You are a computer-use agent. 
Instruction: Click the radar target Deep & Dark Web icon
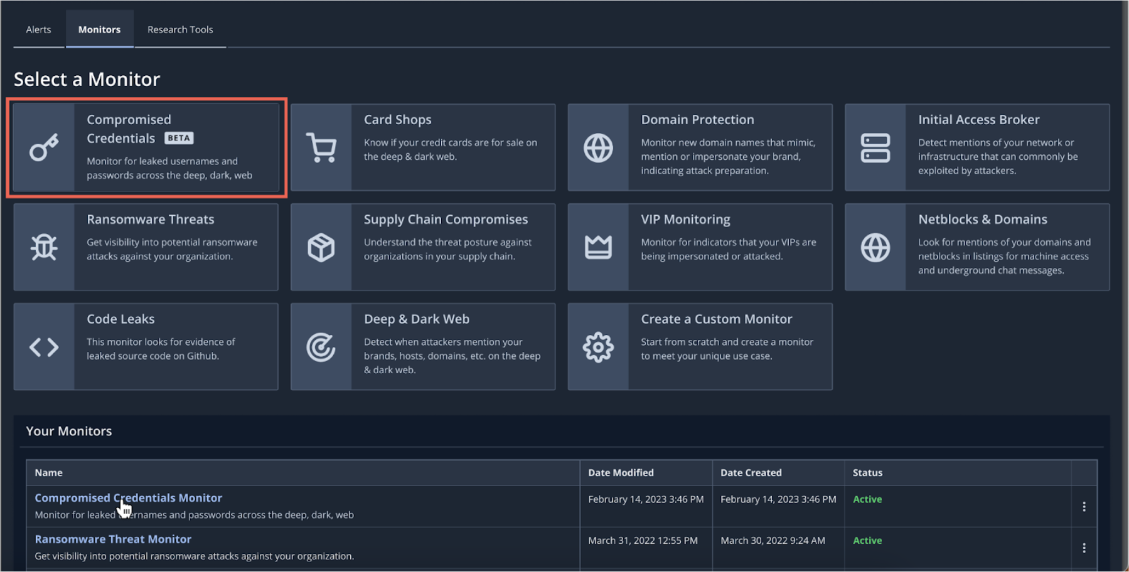(x=321, y=347)
